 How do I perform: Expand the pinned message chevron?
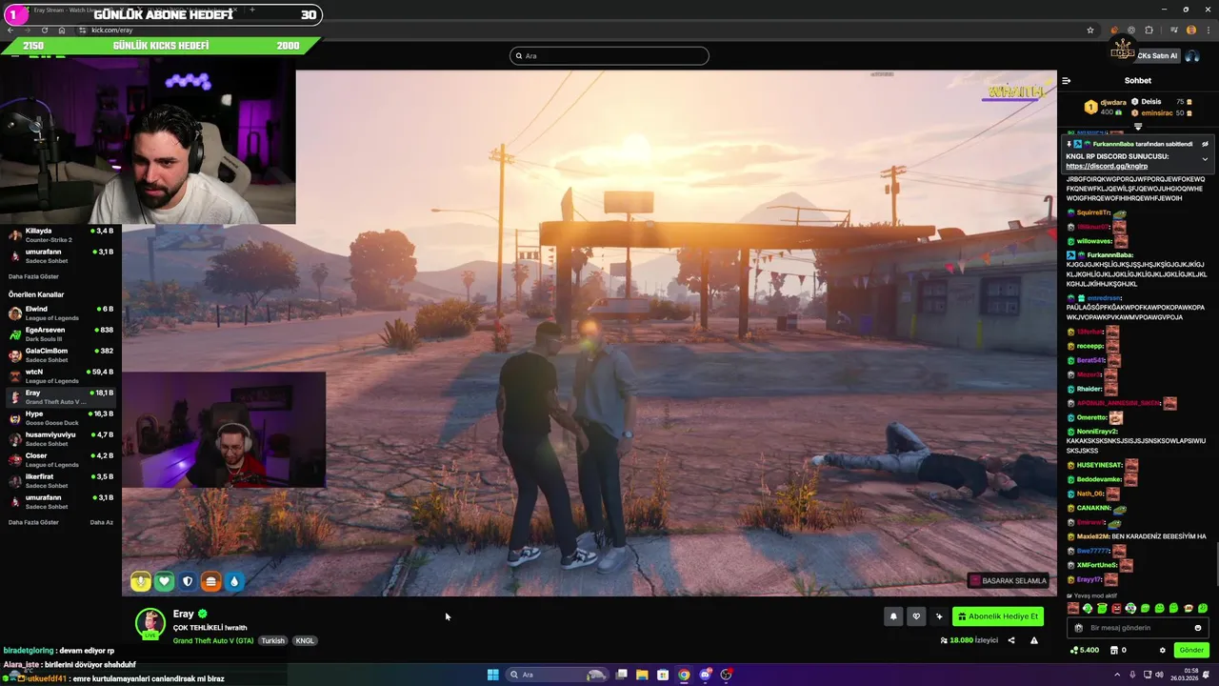[1205, 159]
